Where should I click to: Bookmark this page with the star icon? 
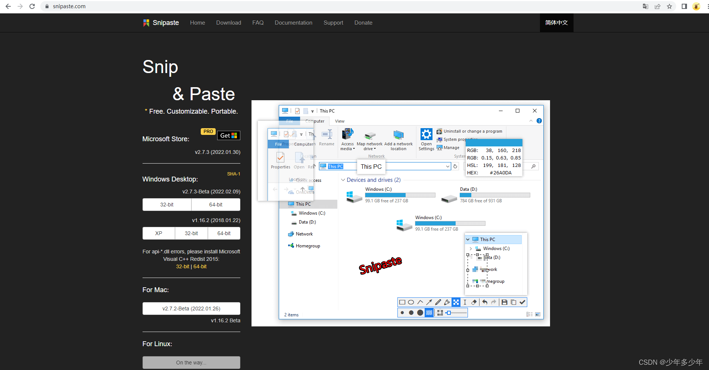tap(669, 6)
